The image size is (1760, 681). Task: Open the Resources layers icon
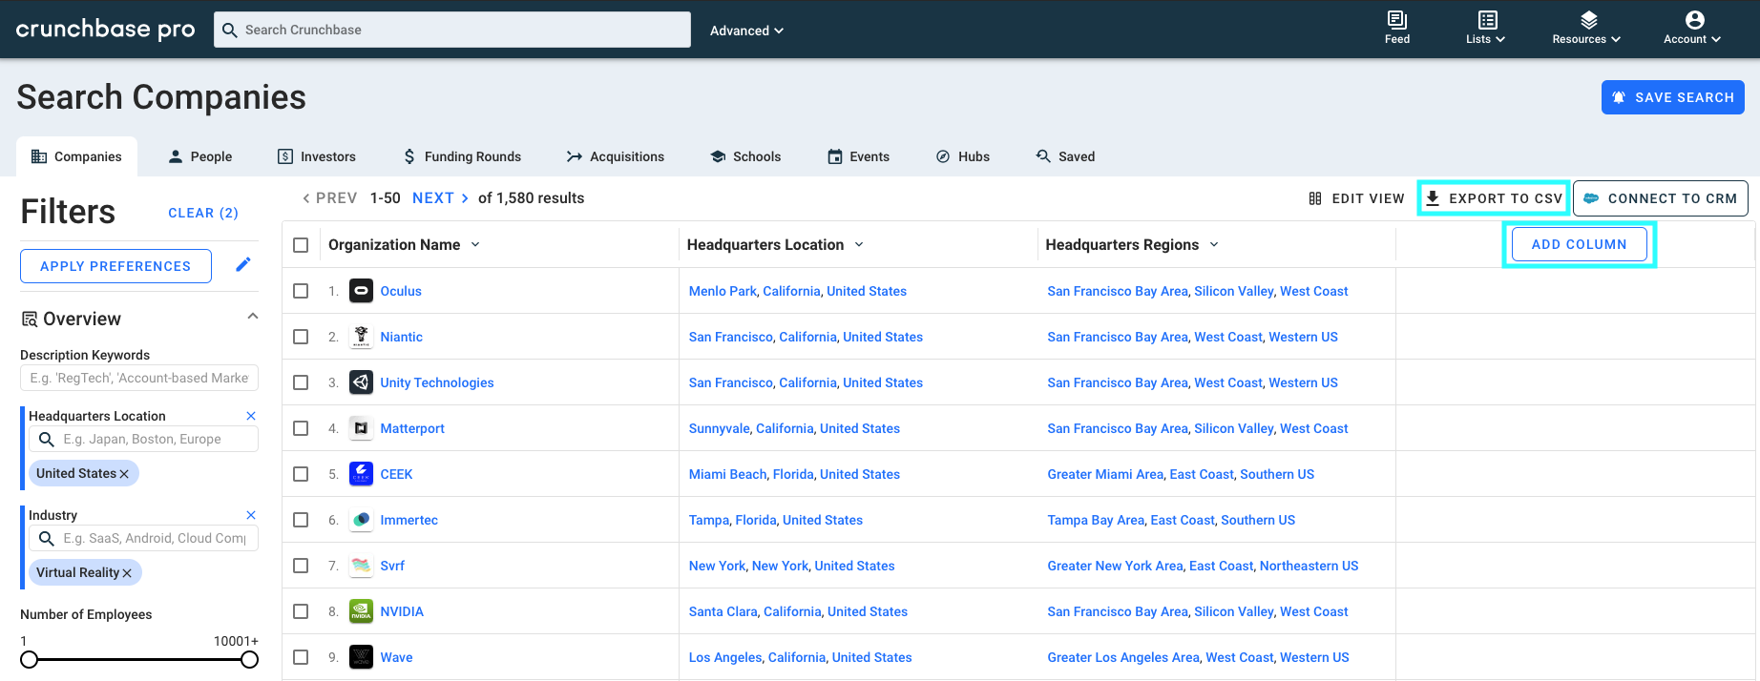click(1588, 20)
